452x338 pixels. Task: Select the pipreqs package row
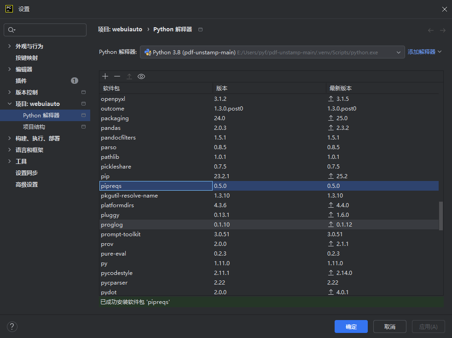click(x=269, y=186)
